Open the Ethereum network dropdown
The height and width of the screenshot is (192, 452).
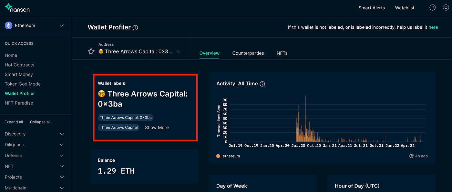click(36, 25)
